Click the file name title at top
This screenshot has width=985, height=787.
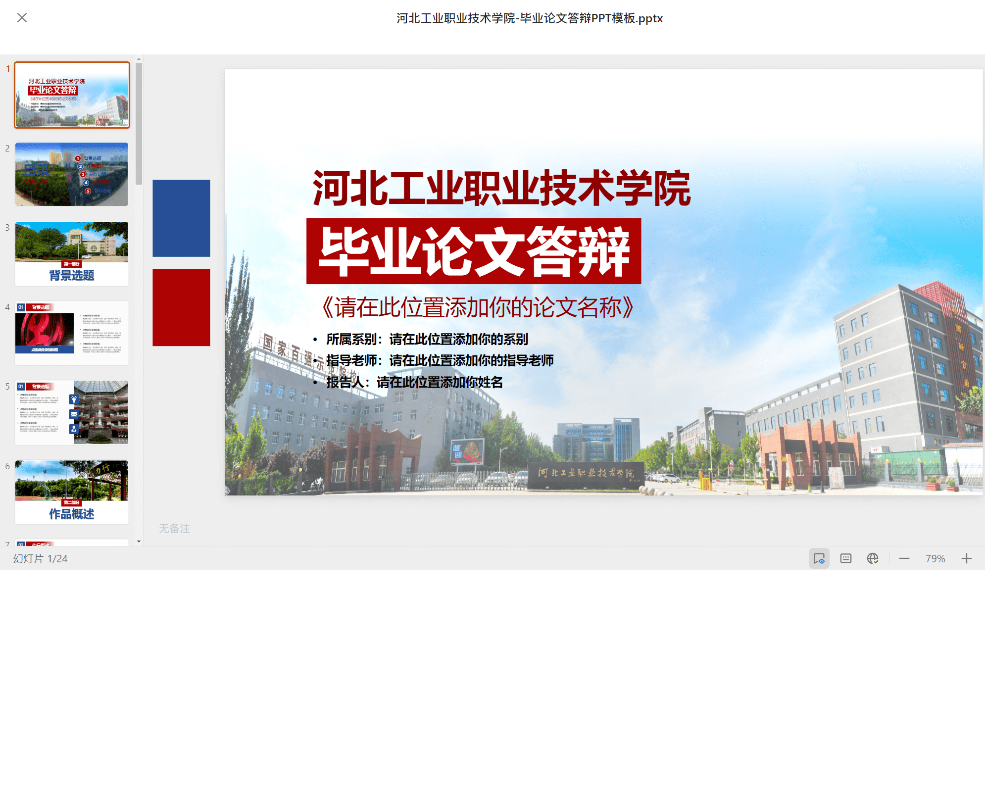(530, 18)
